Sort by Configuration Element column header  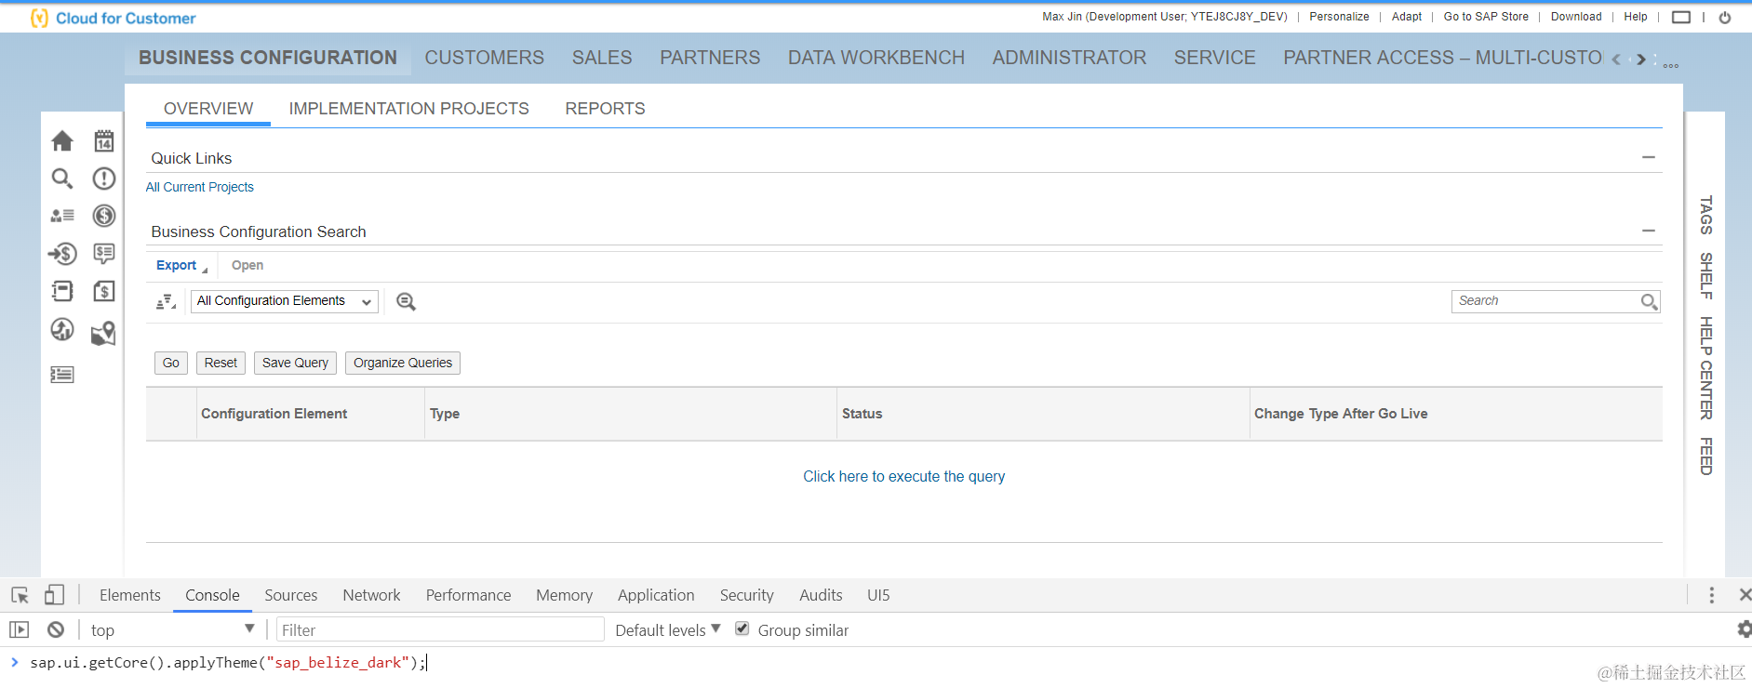coord(274,414)
